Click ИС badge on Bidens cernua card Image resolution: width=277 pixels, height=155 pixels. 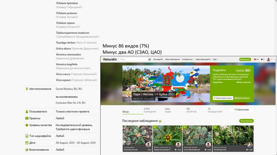tap(155, 127)
